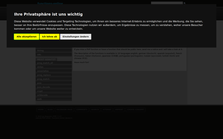
Task: Open SEARCH footer link
Action: 95,110
